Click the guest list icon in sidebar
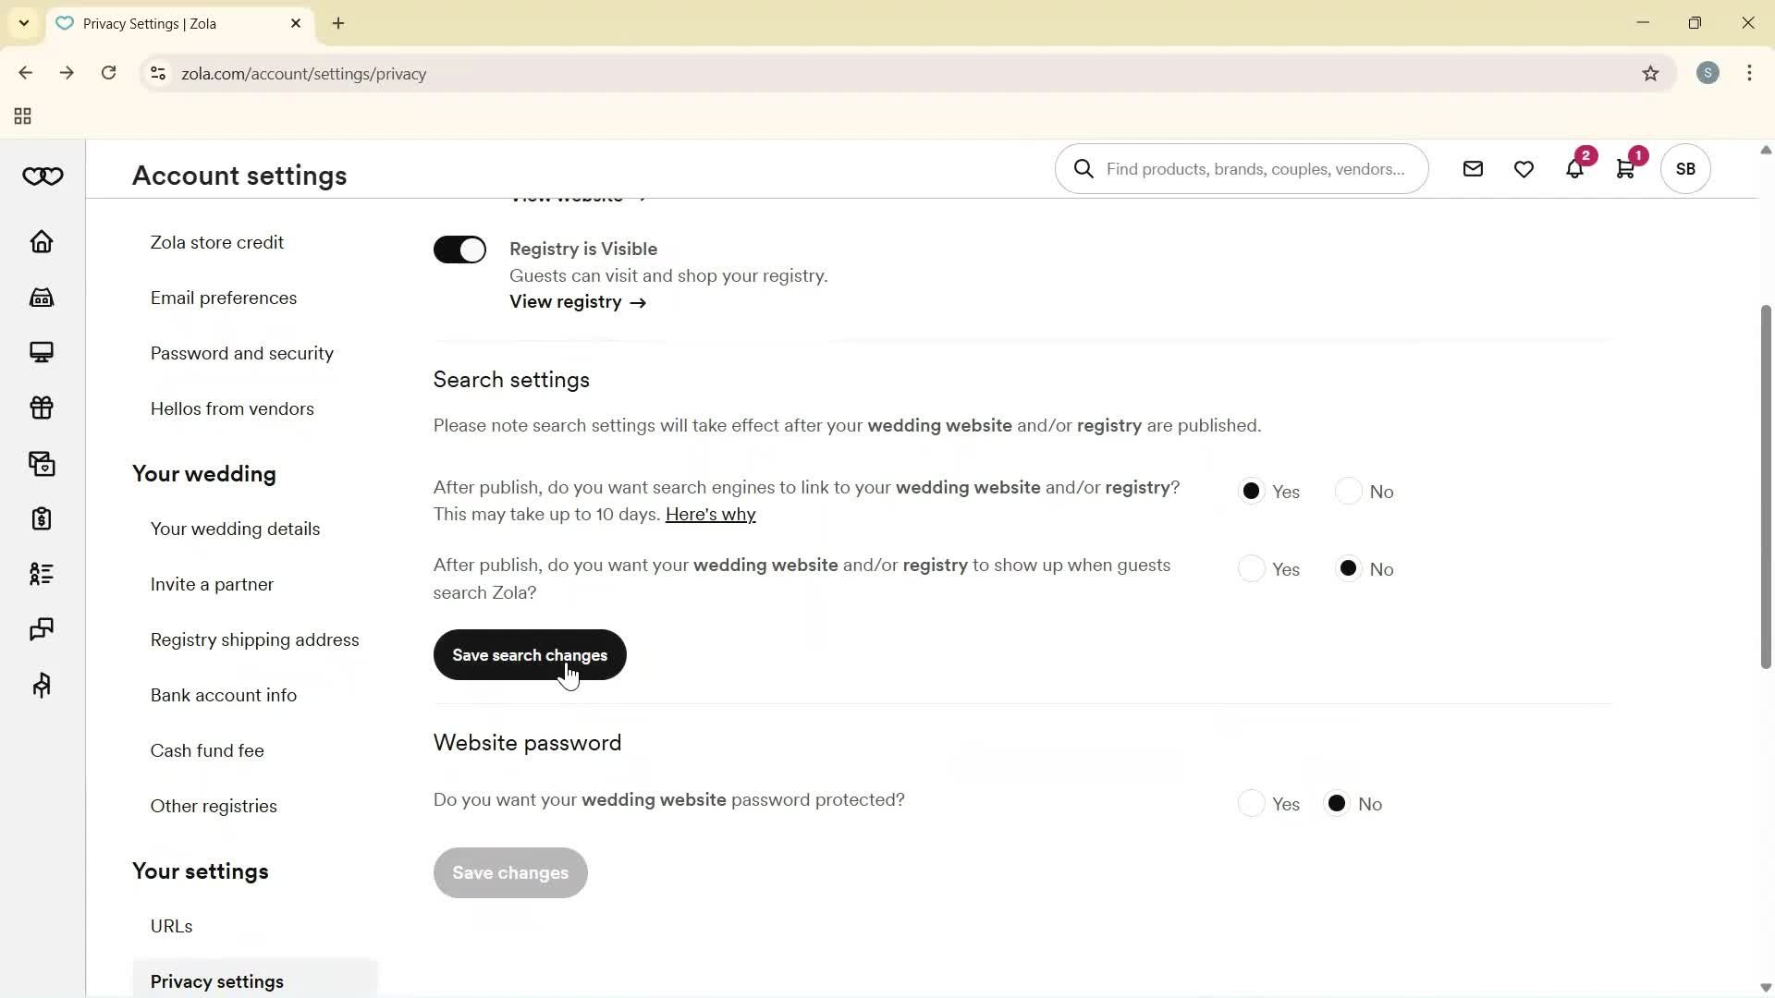 tap(42, 574)
